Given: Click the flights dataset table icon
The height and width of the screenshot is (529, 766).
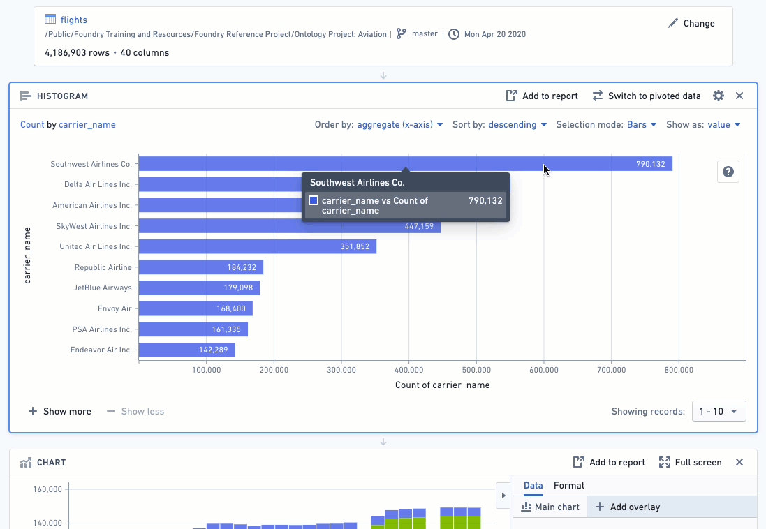Looking at the screenshot, I should click(50, 19).
